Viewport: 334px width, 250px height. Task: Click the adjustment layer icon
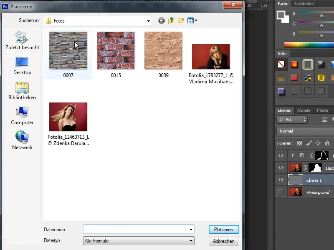pos(302,155)
